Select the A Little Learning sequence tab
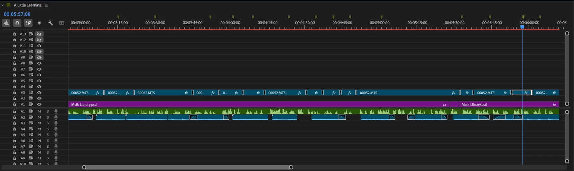The image size is (574, 171). [27, 5]
